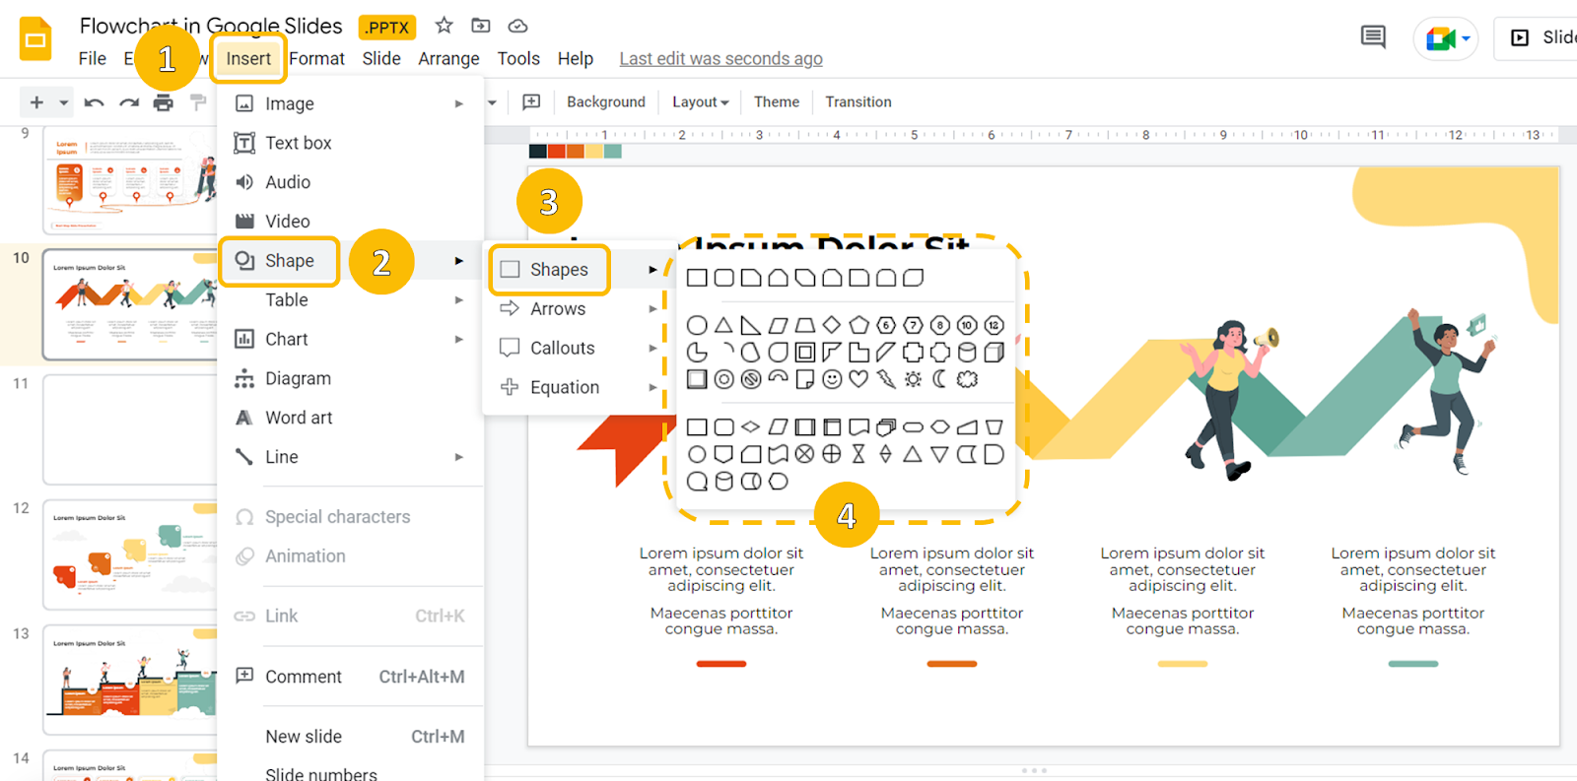
Task: Expand the Line submenu arrow
Action: 458,457
